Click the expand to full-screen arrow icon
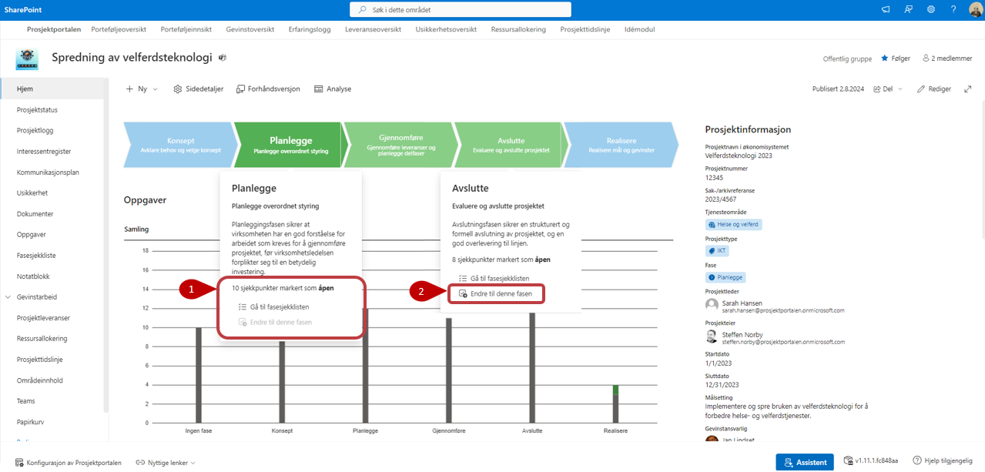Image resolution: width=985 pixels, height=472 pixels. coord(968,89)
